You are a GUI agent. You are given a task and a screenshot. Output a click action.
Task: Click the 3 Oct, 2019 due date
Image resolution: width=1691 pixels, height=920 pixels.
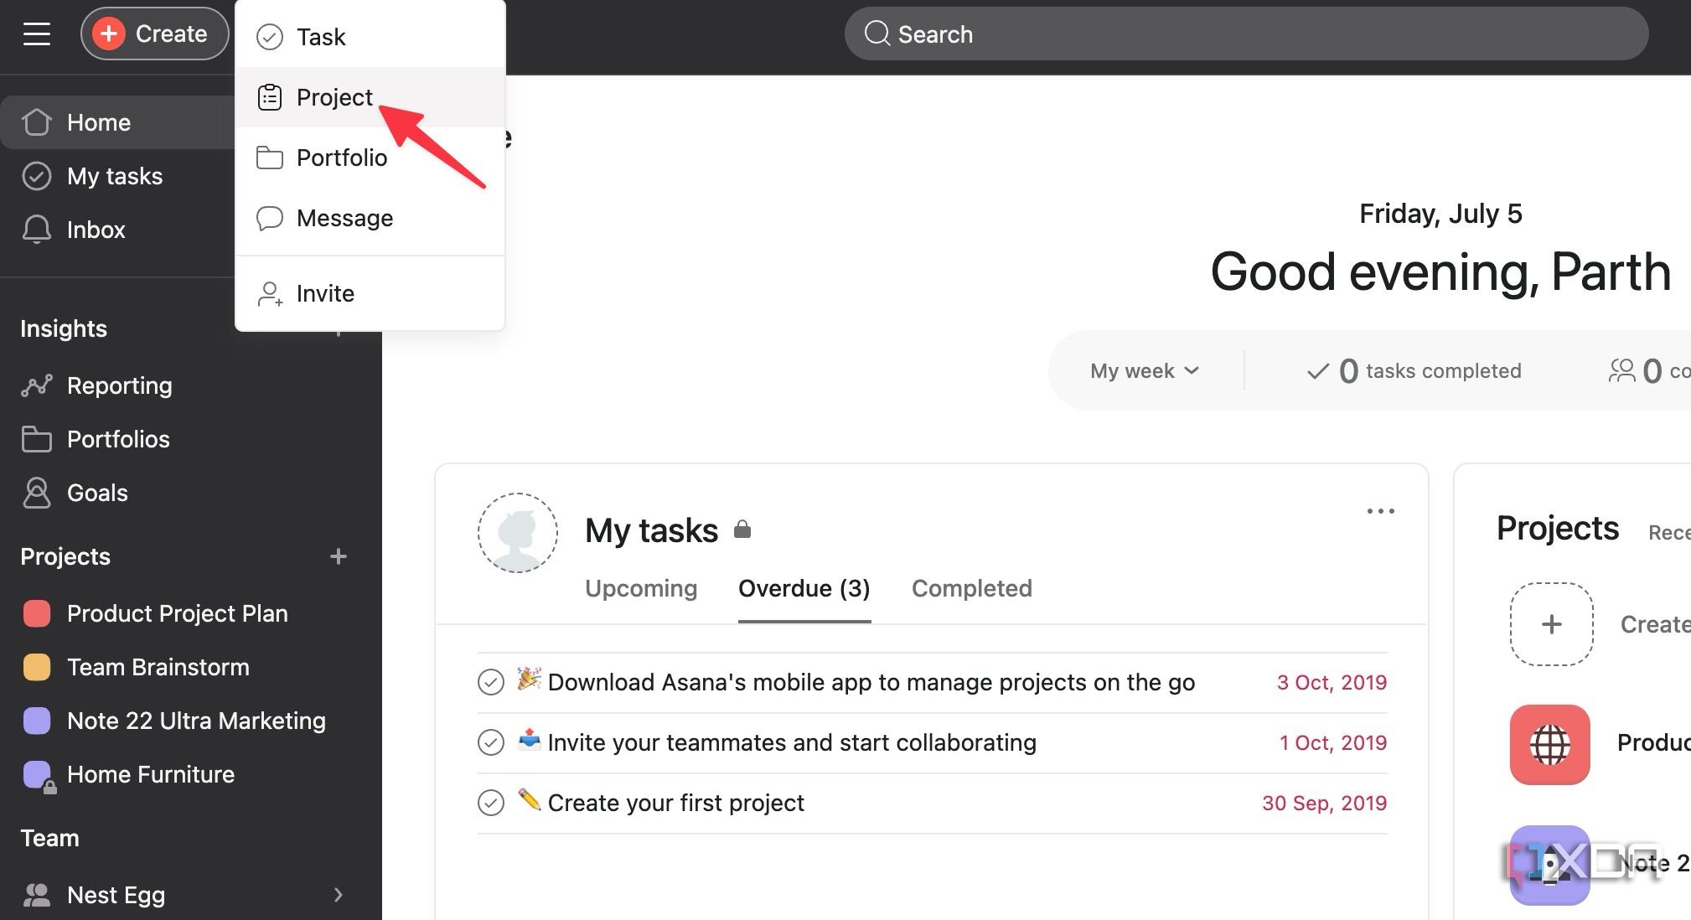[x=1332, y=682]
